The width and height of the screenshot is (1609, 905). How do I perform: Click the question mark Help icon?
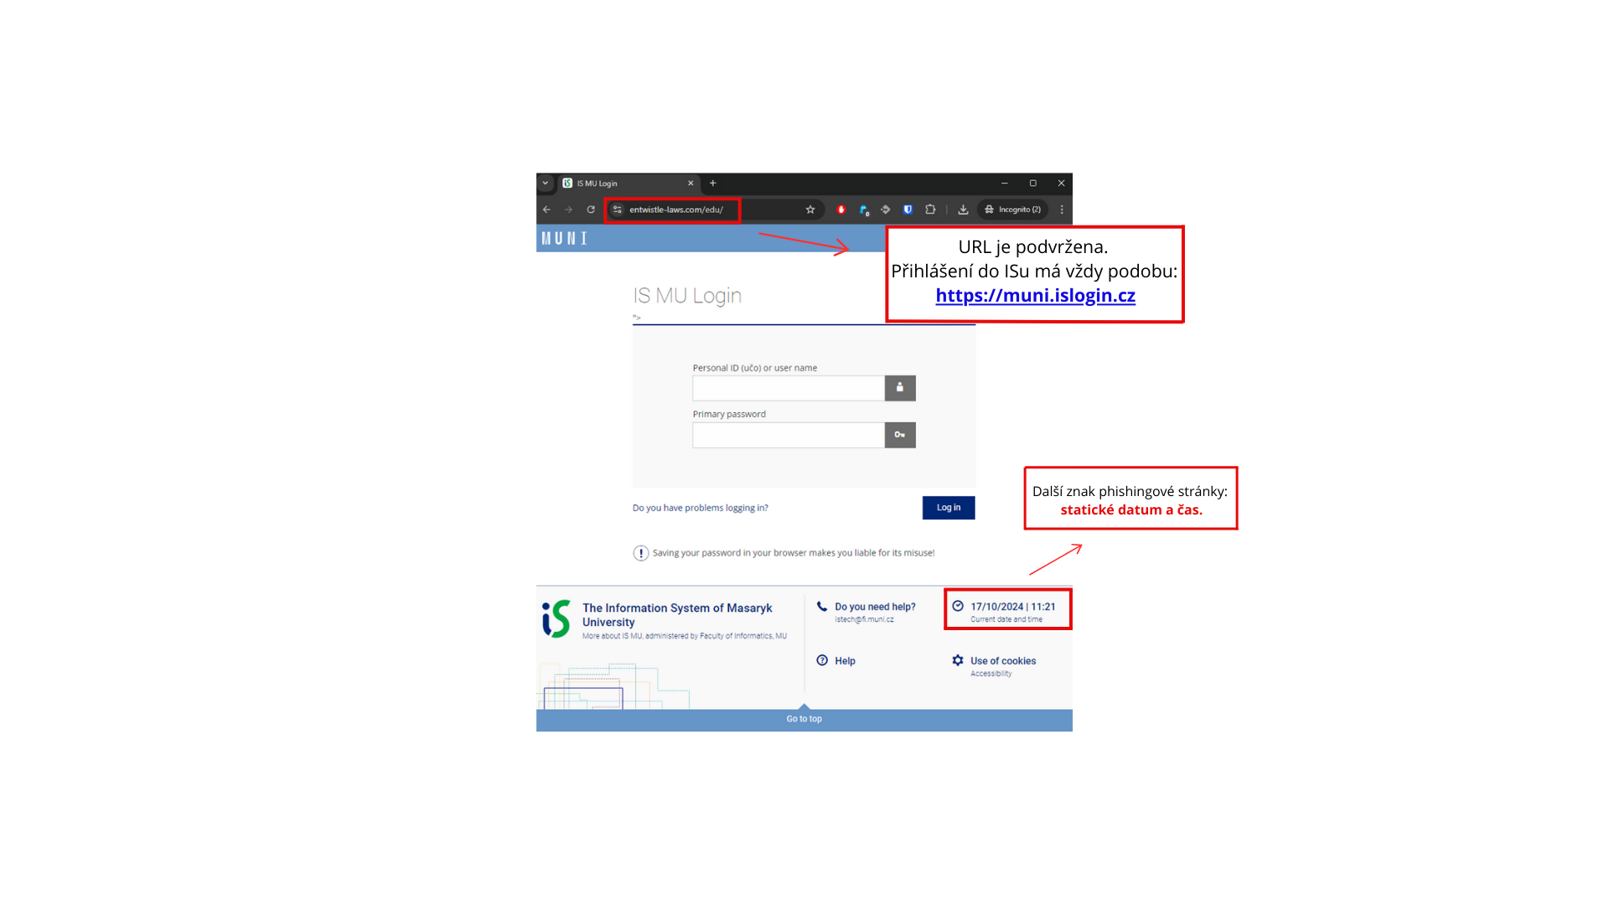tap(822, 660)
